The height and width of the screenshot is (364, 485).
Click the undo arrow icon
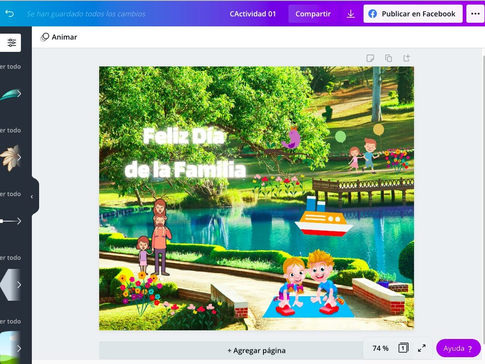9,14
